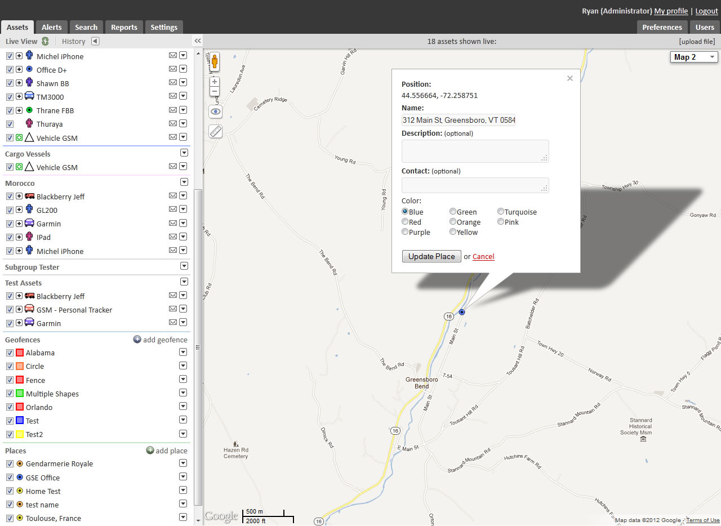Image resolution: width=721 pixels, height=526 pixels.
Task: Toggle the Alabama geofence checkbox
Action: pos(10,352)
